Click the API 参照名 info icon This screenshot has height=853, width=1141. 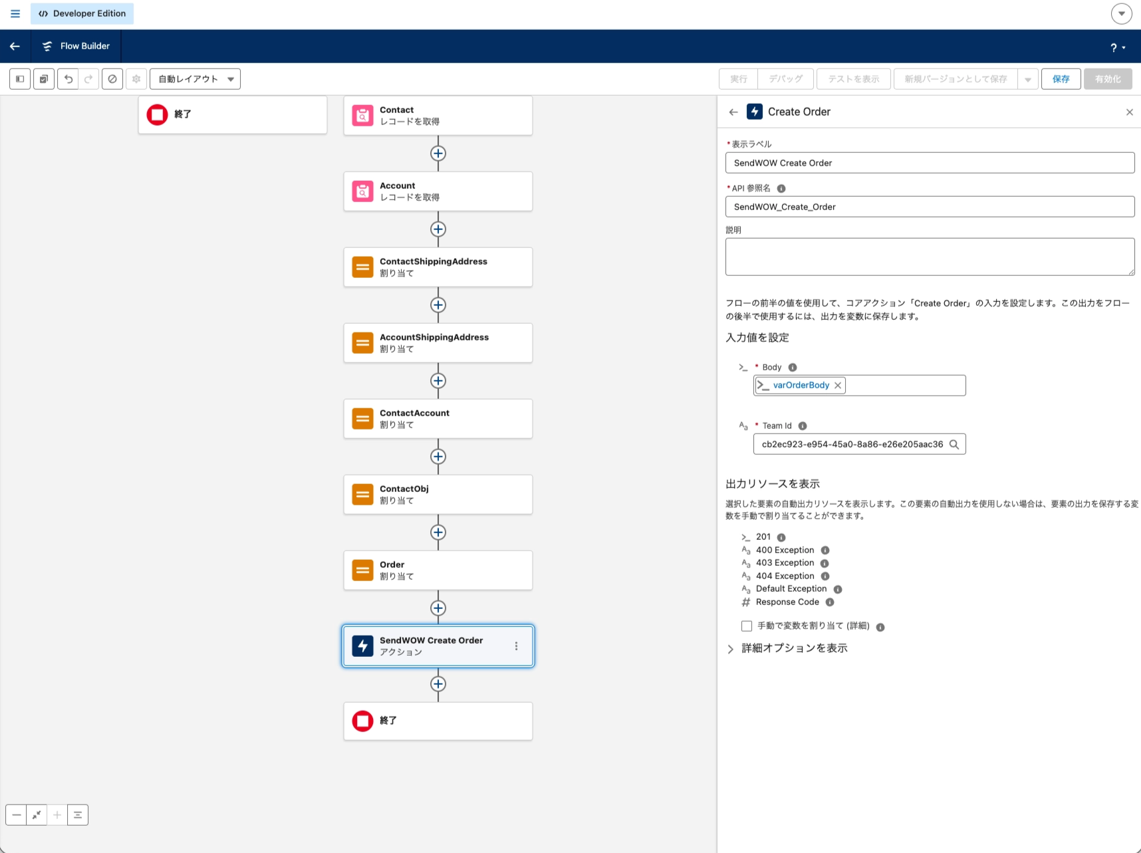tap(781, 189)
